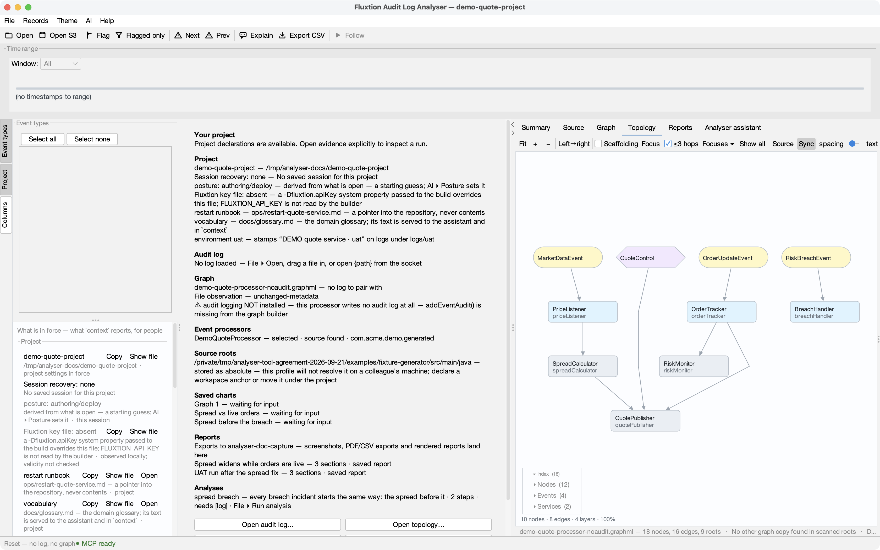Click the Open folder icon in the toolbar
The height and width of the screenshot is (550, 880).
click(9, 35)
